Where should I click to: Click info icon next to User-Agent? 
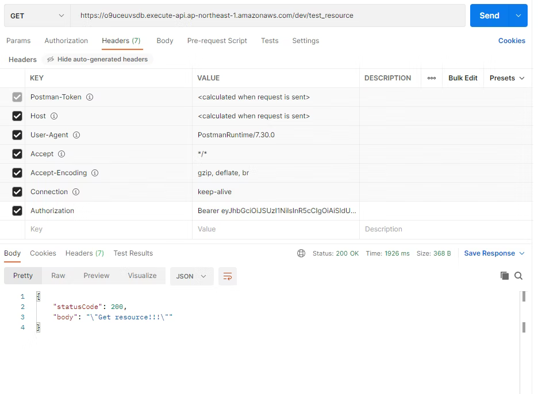pos(76,135)
